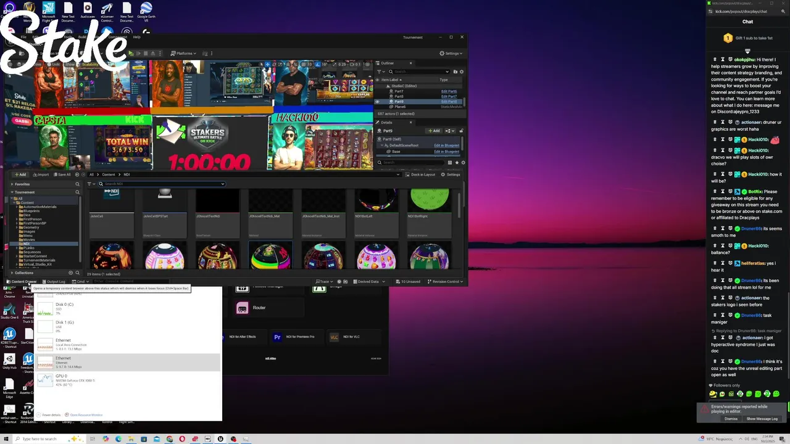This screenshot has height=444, width=790.
Task: Open Content Browser Settings gear
Action: [451, 175]
